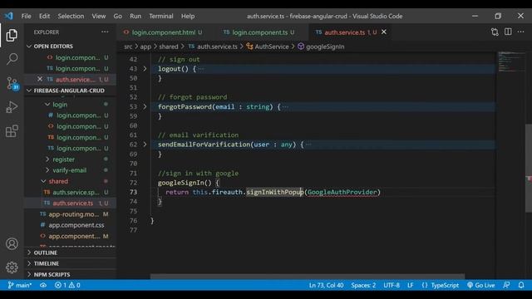Close auth.service in Open Editors
The image size is (532, 299).
[40, 79]
